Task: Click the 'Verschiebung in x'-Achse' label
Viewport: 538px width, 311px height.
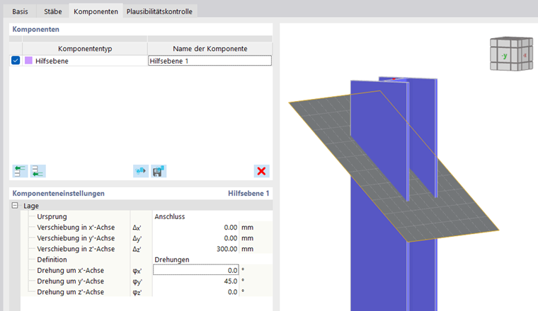Action: pos(76,227)
